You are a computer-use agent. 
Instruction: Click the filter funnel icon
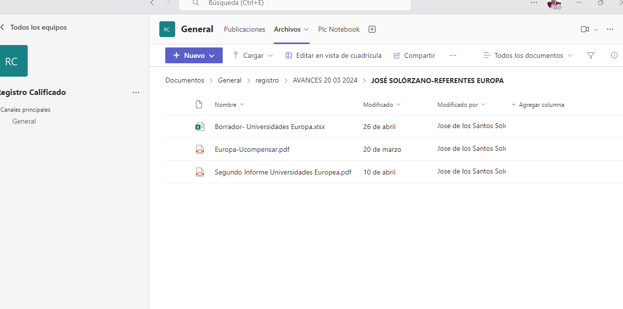tap(590, 55)
